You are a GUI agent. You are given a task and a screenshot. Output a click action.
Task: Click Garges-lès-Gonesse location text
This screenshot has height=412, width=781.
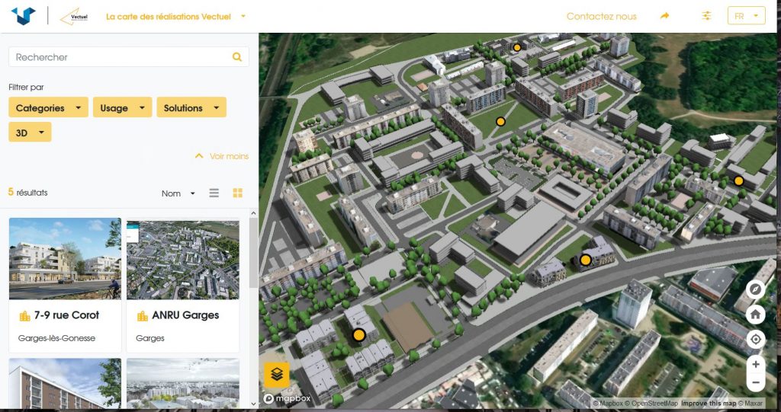[x=56, y=338]
